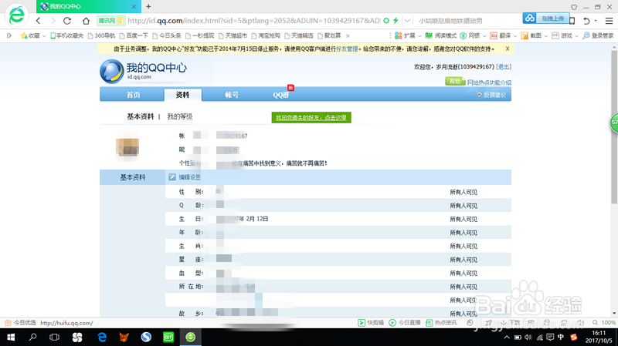The height and width of the screenshot is (346, 618).
Task: Toggle the sidebar arrow left of bookmarks
Action: [x=9, y=35]
